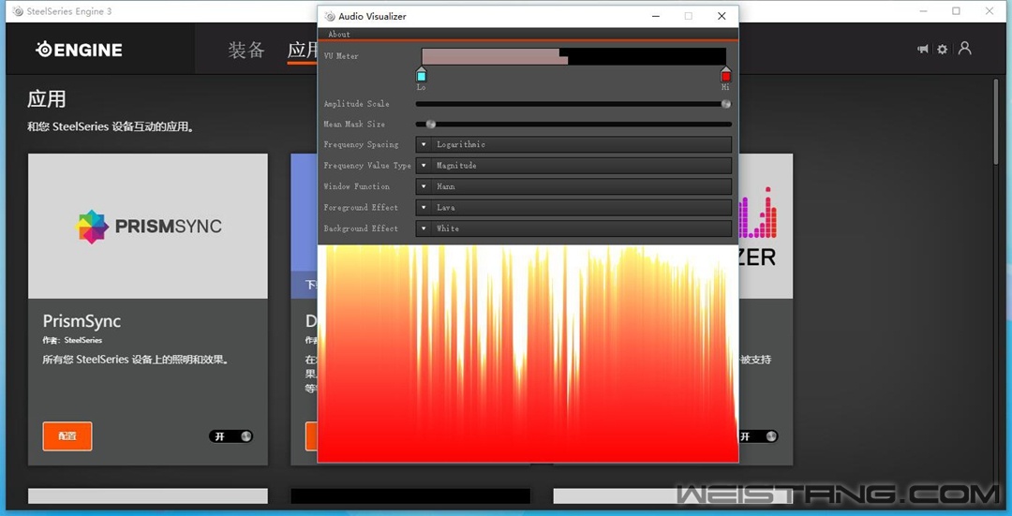Click the PrismSync app thumbnail
Screen dimensions: 1012x516
click(x=148, y=226)
